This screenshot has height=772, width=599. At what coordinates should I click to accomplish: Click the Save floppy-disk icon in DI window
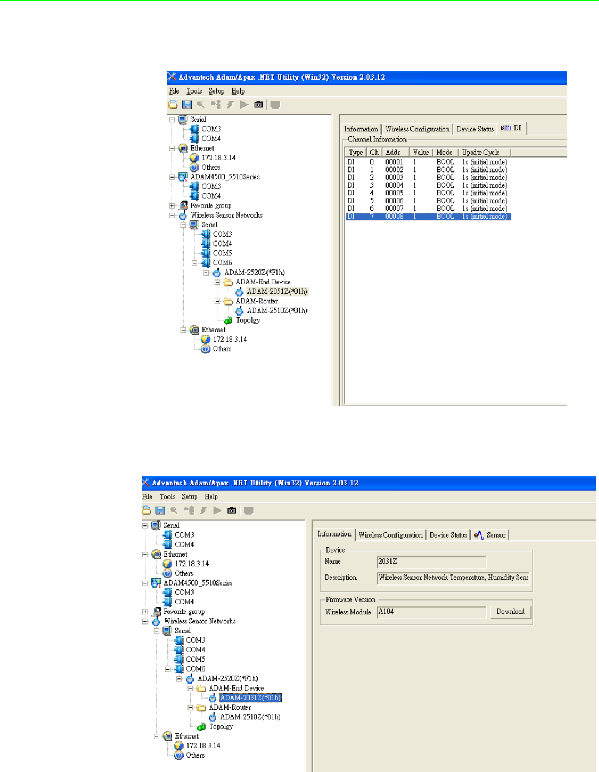[187, 105]
